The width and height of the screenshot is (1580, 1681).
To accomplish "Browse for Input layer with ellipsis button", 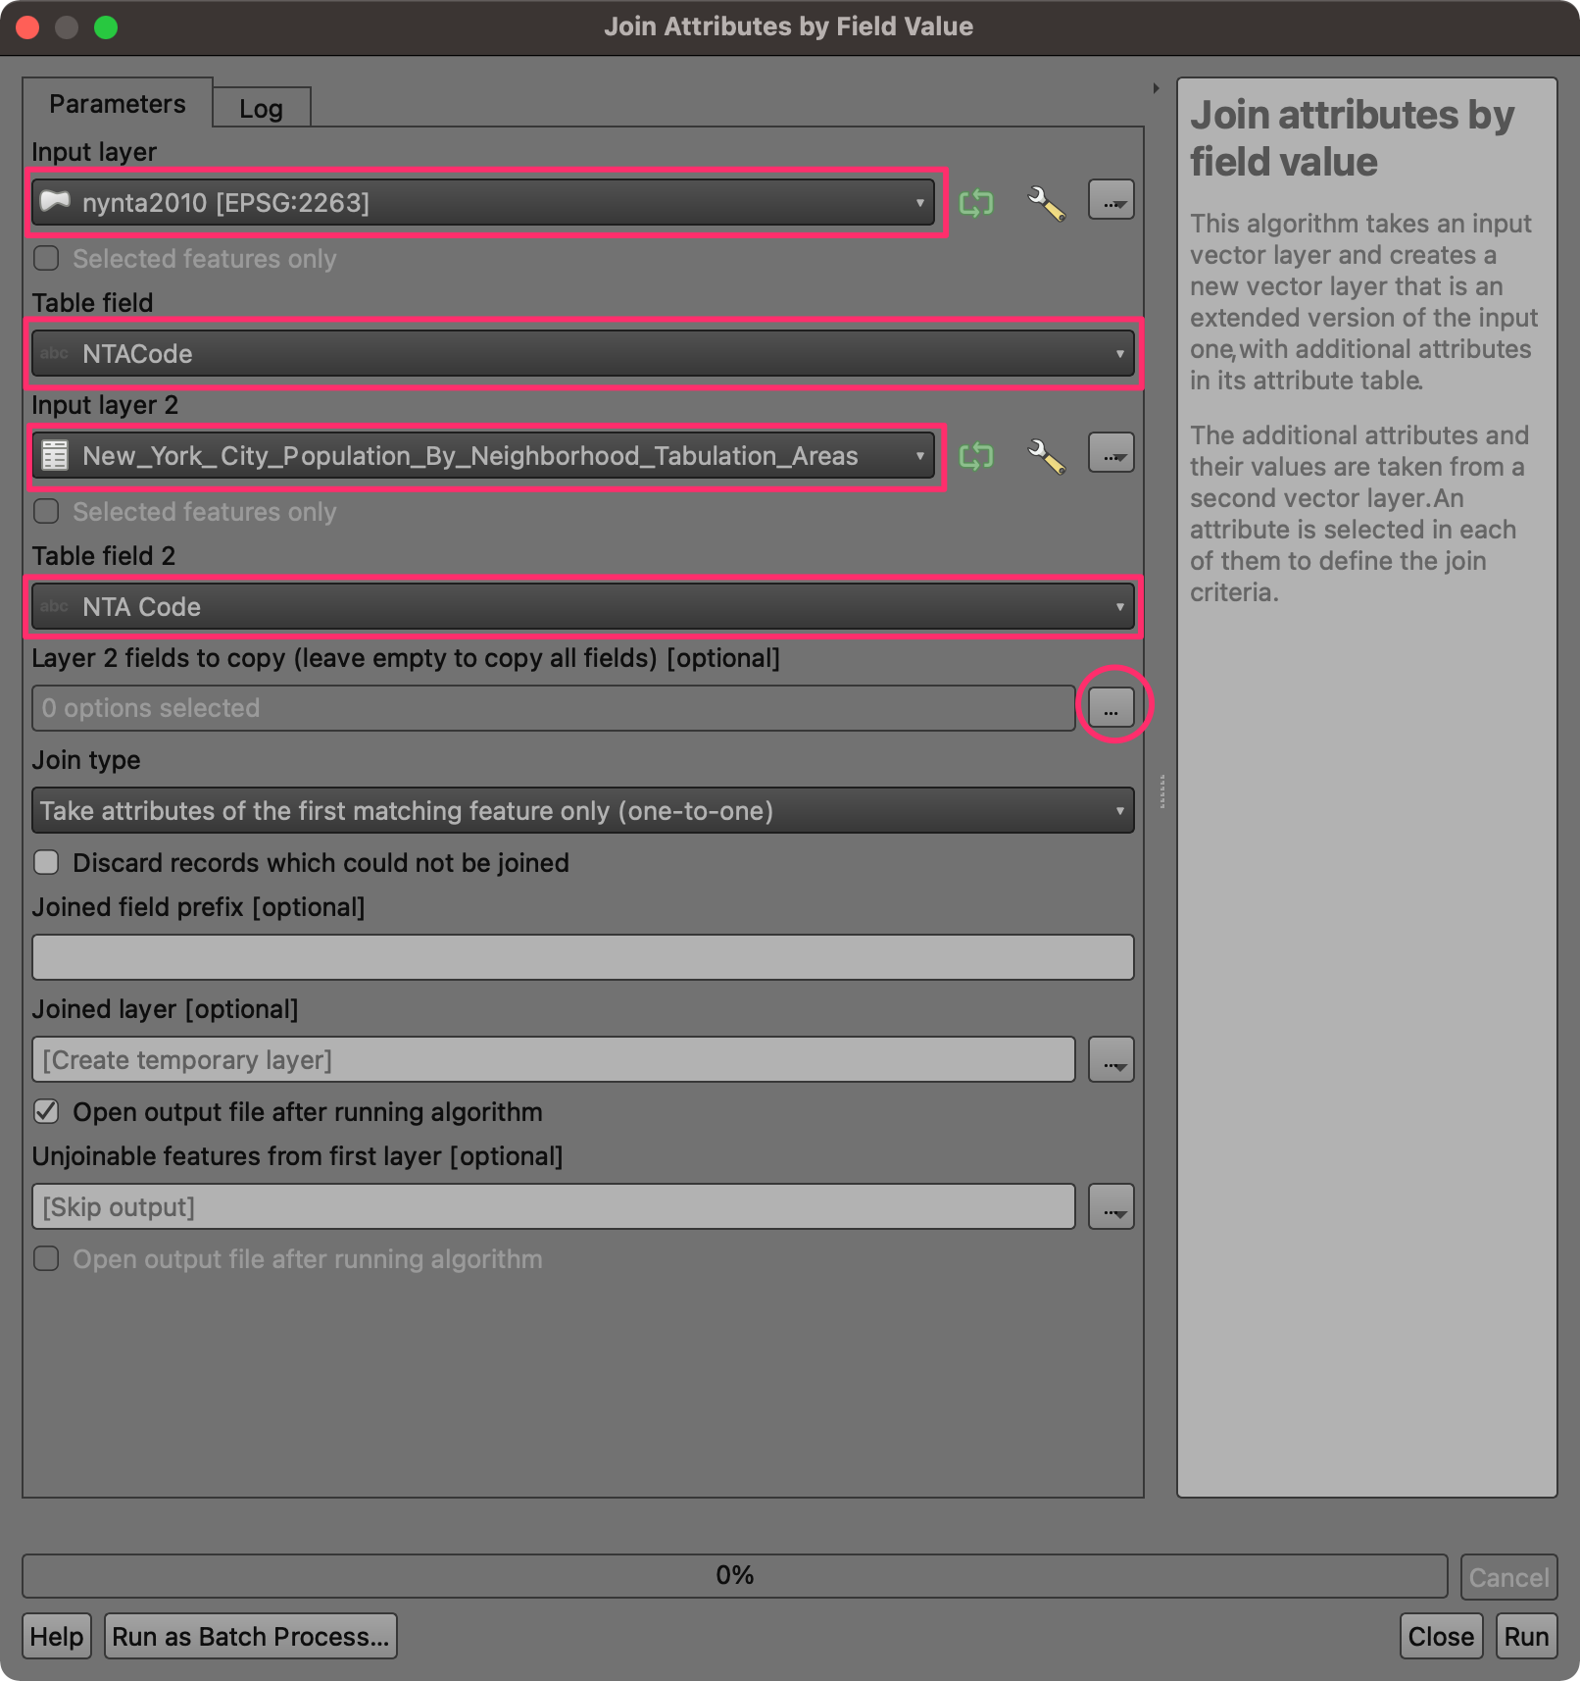I will pos(1111,200).
